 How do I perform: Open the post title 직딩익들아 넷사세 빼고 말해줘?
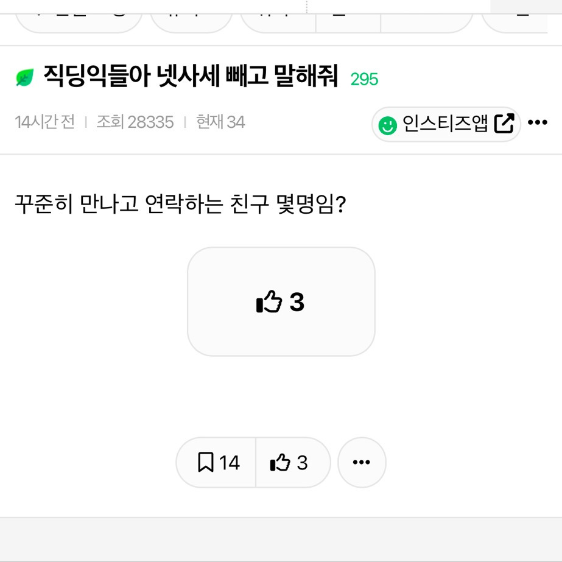coord(191,78)
